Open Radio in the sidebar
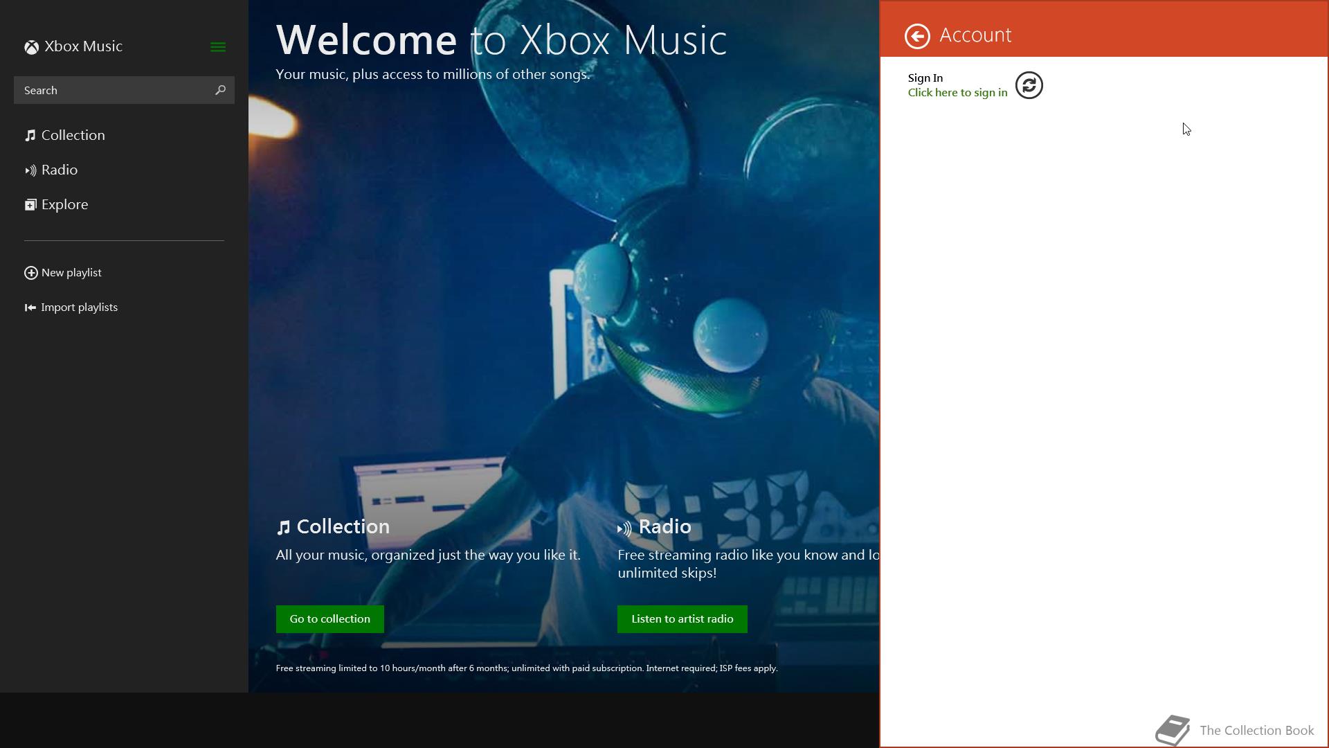Image resolution: width=1329 pixels, height=748 pixels. coord(59,170)
